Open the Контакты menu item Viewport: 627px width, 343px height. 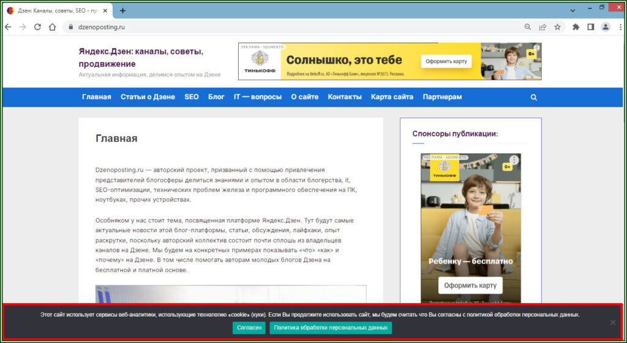click(x=345, y=97)
